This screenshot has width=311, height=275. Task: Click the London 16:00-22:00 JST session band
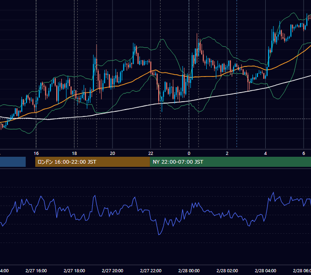click(92, 162)
